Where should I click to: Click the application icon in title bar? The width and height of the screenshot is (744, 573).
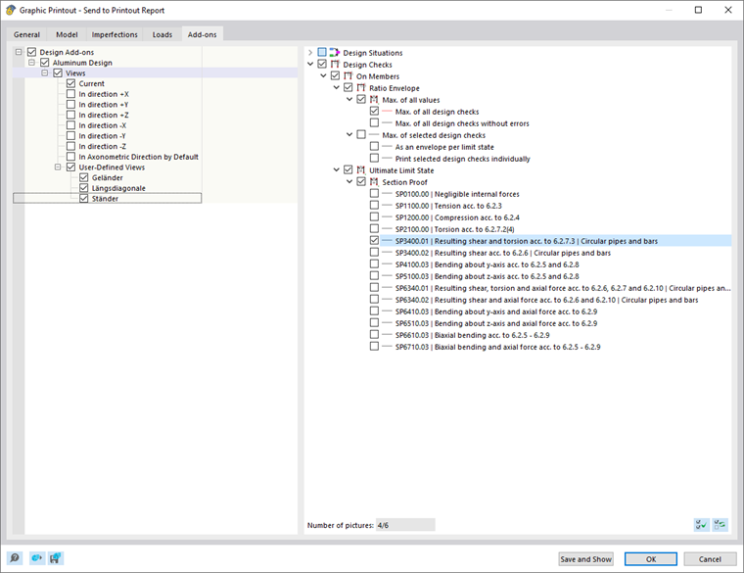[x=11, y=10]
